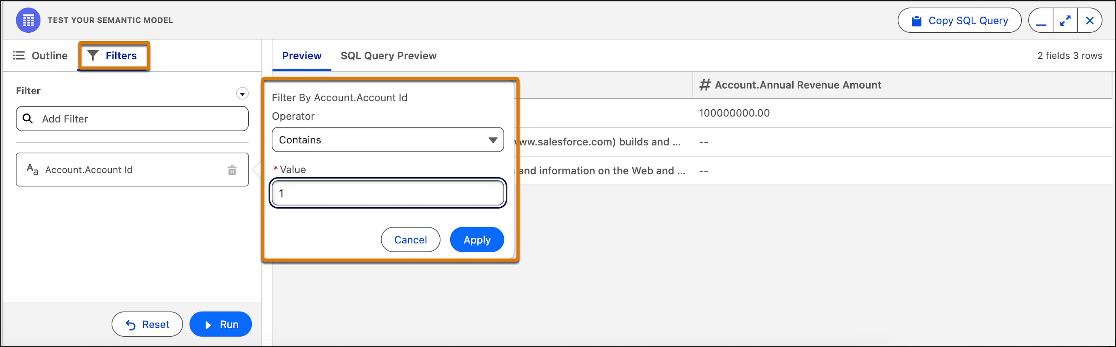Reset the query filters
The width and height of the screenshot is (1116, 347).
tap(147, 325)
